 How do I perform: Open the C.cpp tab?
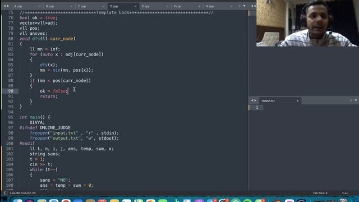82,6
